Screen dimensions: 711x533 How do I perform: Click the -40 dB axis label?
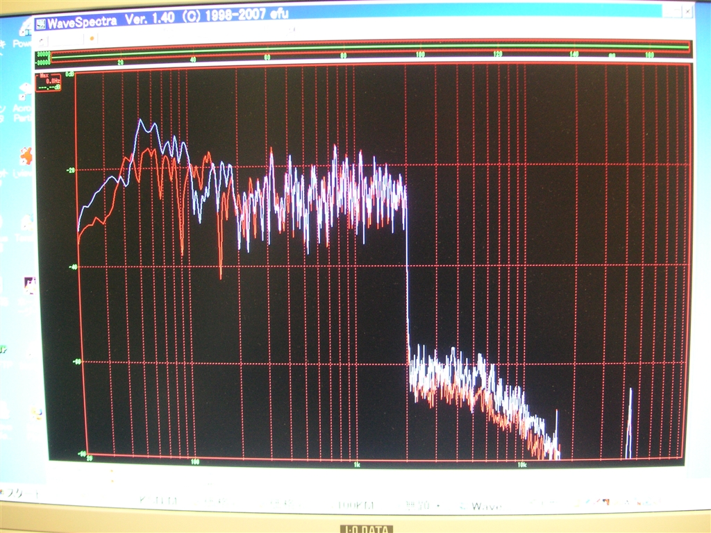tap(72, 267)
